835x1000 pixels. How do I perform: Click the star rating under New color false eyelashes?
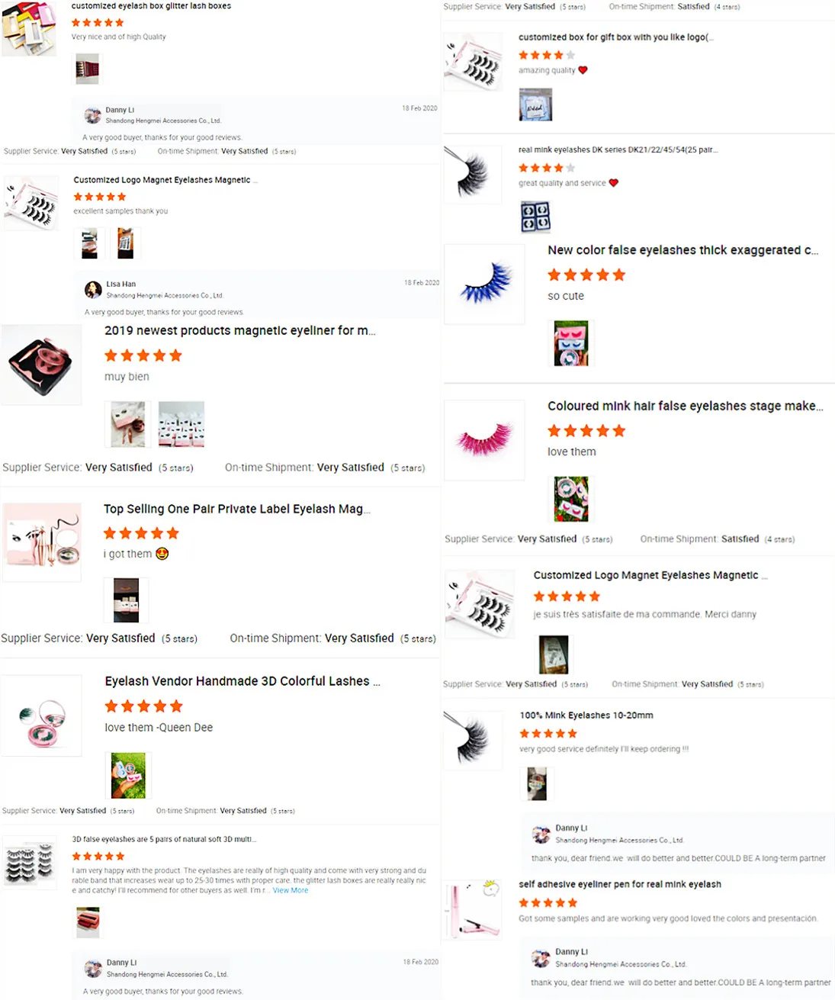(586, 275)
